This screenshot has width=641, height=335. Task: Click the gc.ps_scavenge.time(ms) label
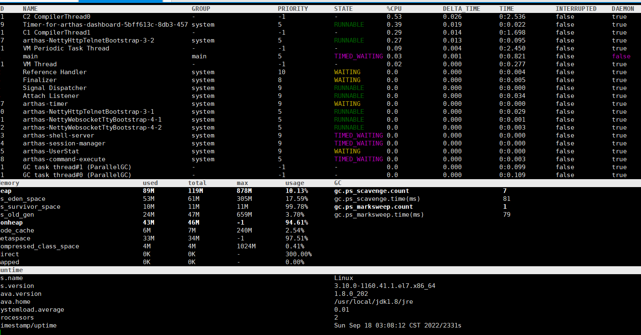point(377,199)
